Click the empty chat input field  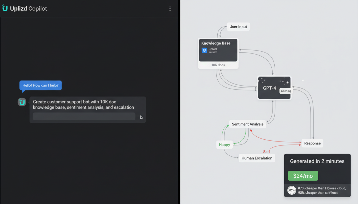coord(84,116)
